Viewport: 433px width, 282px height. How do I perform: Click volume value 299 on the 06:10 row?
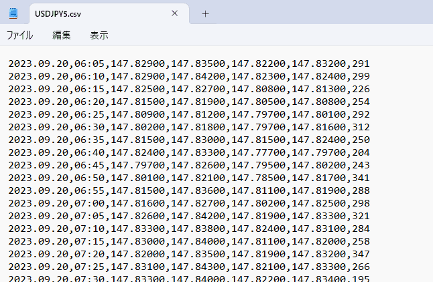point(361,77)
